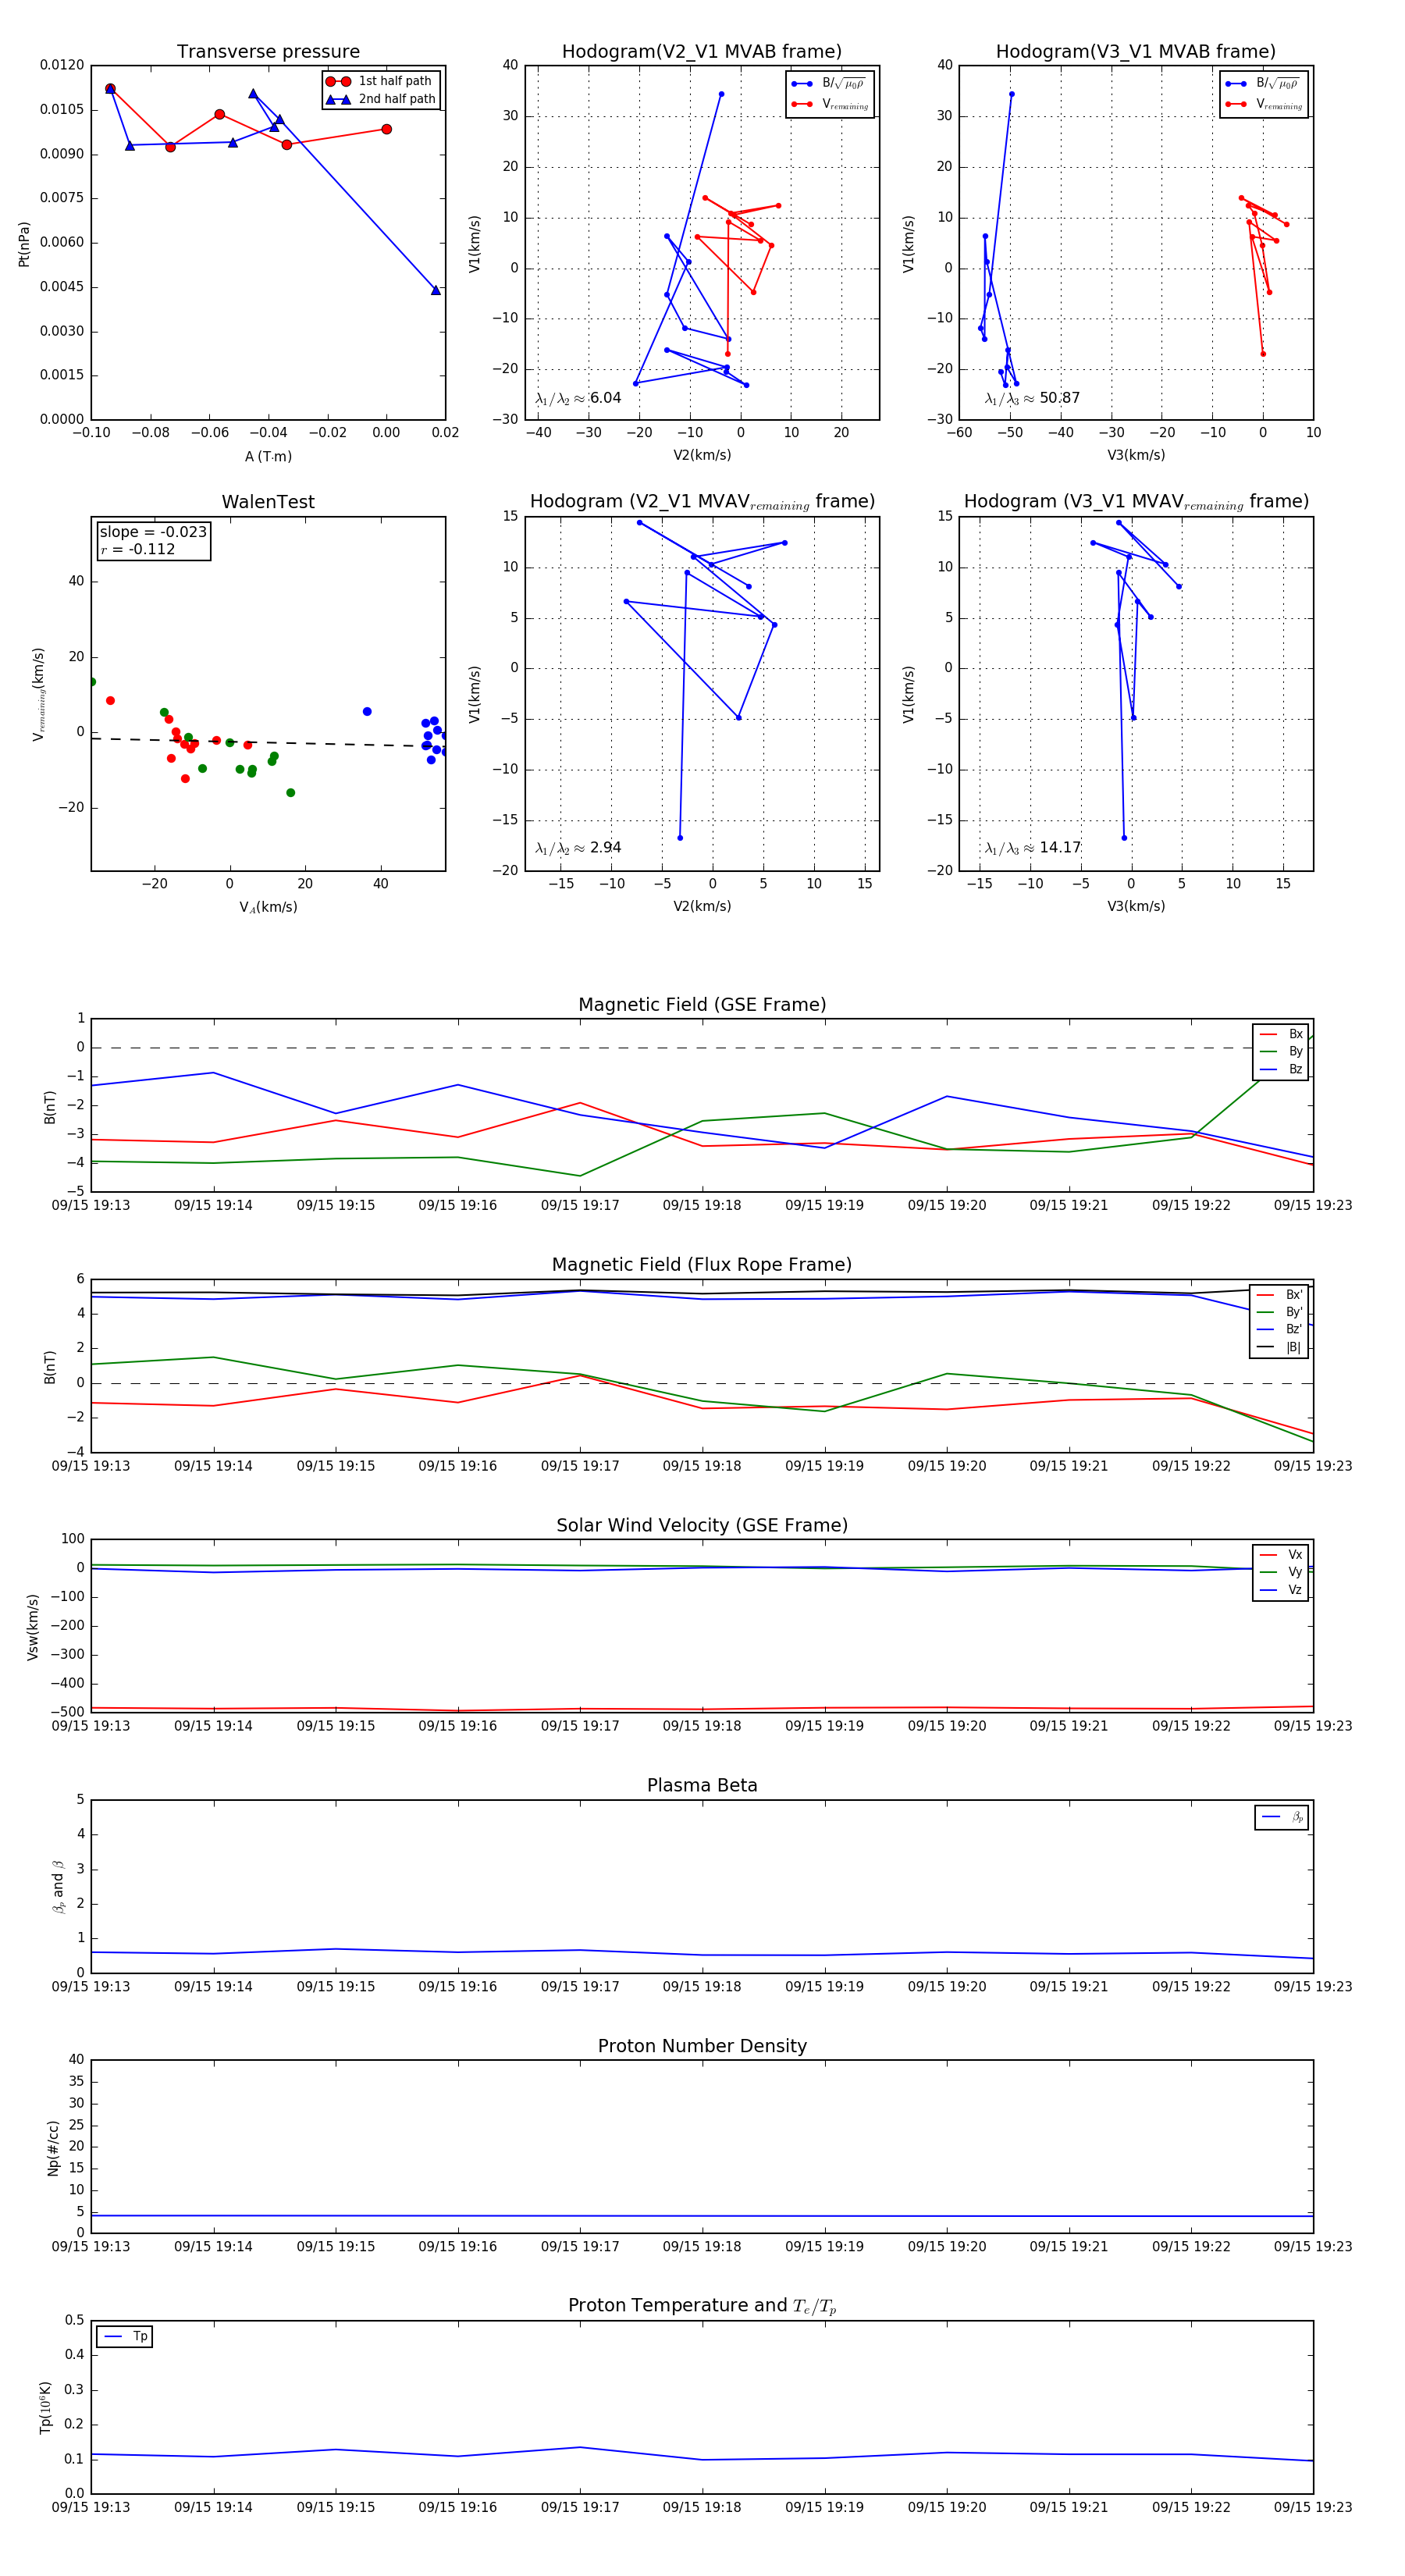
Task: Select the "1st half path" legend entry
Action: [x=379, y=81]
